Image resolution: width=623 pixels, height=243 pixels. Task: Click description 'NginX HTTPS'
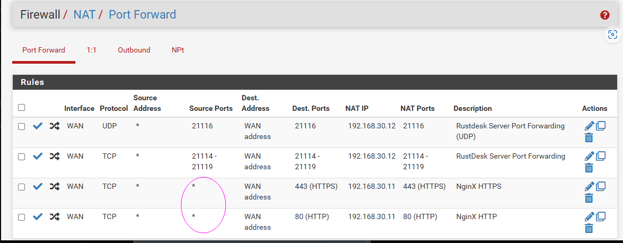tap(479, 187)
